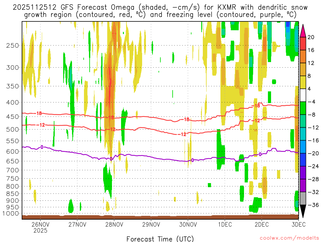The height and width of the screenshot is (242, 322).
Task: Click the 29NOV date label on x-axis
Action: 151,224
